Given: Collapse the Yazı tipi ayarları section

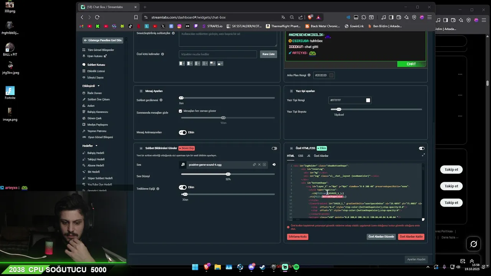Looking at the screenshot, I should point(291,91).
